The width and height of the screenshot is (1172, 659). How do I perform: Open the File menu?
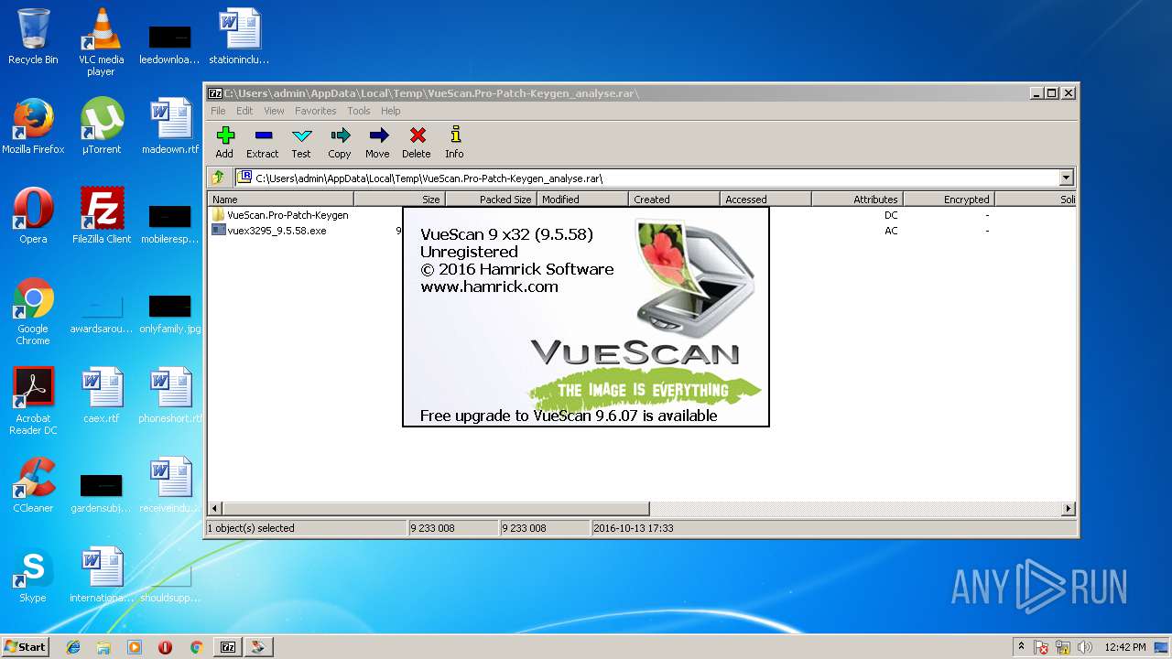coord(218,111)
